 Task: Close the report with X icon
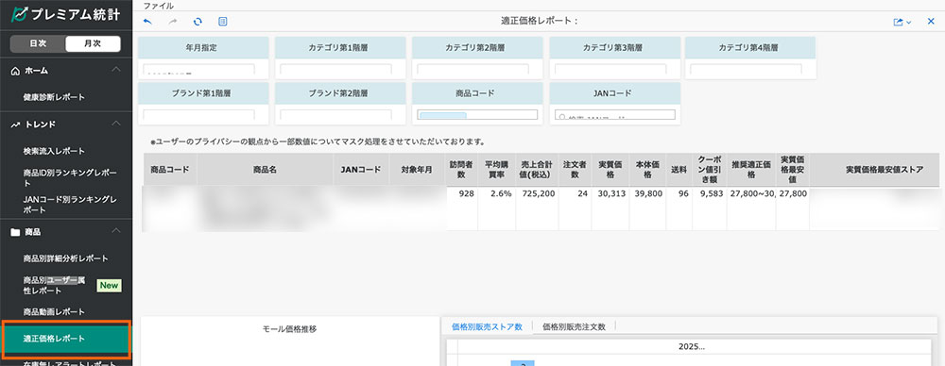[x=931, y=22]
